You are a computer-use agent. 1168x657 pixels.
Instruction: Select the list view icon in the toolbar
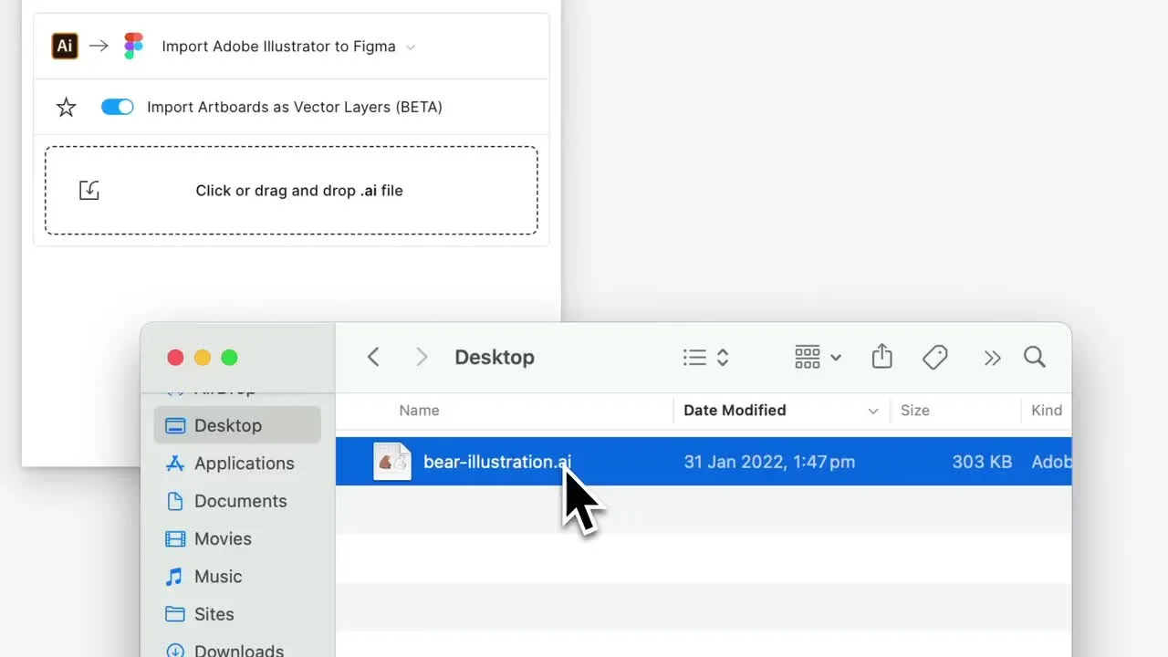(x=694, y=357)
